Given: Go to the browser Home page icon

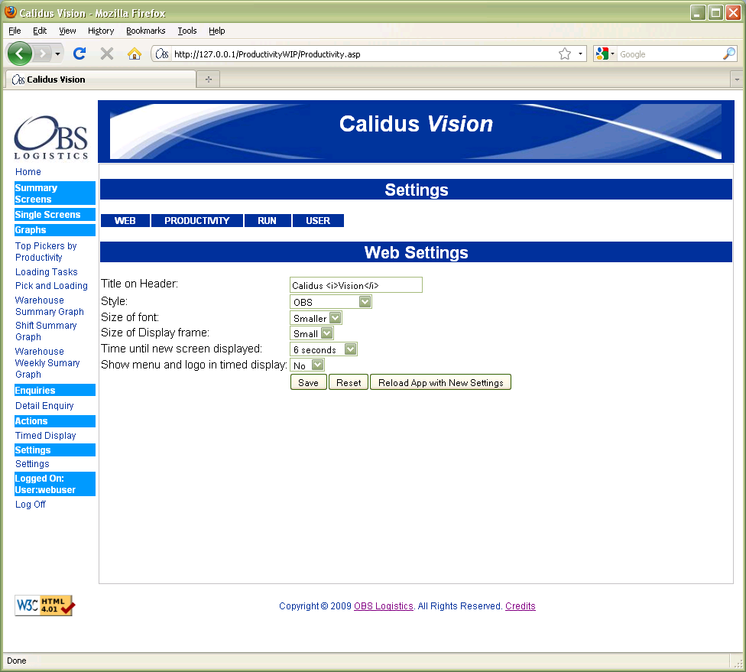Looking at the screenshot, I should coord(135,54).
